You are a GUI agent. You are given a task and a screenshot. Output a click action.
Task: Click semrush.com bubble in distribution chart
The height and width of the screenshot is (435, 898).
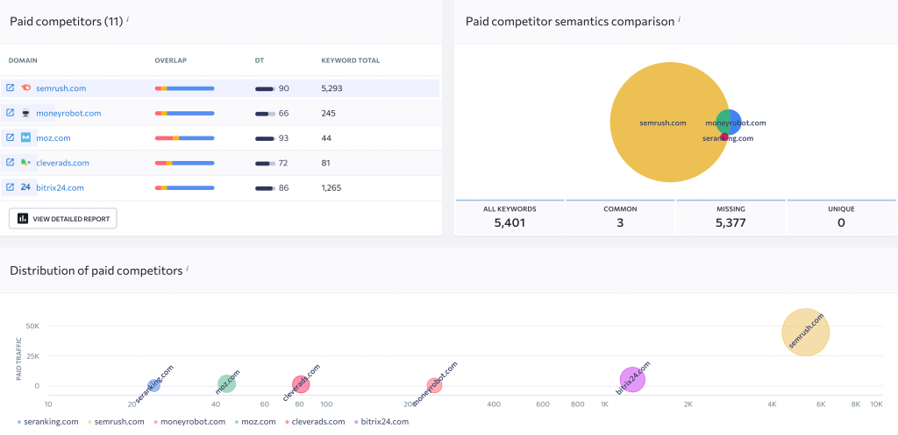[806, 332]
